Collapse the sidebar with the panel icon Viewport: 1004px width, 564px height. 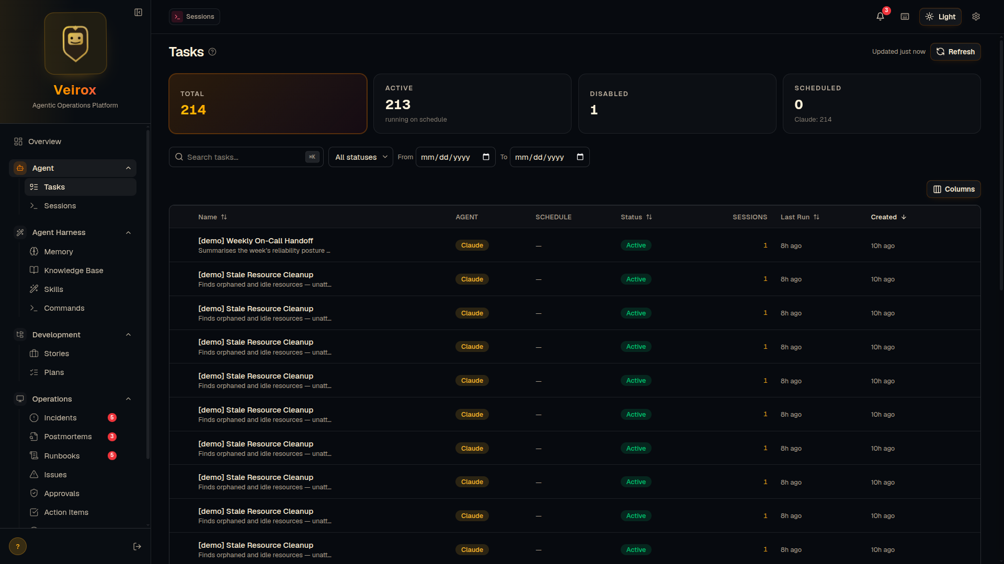[x=138, y=12]
